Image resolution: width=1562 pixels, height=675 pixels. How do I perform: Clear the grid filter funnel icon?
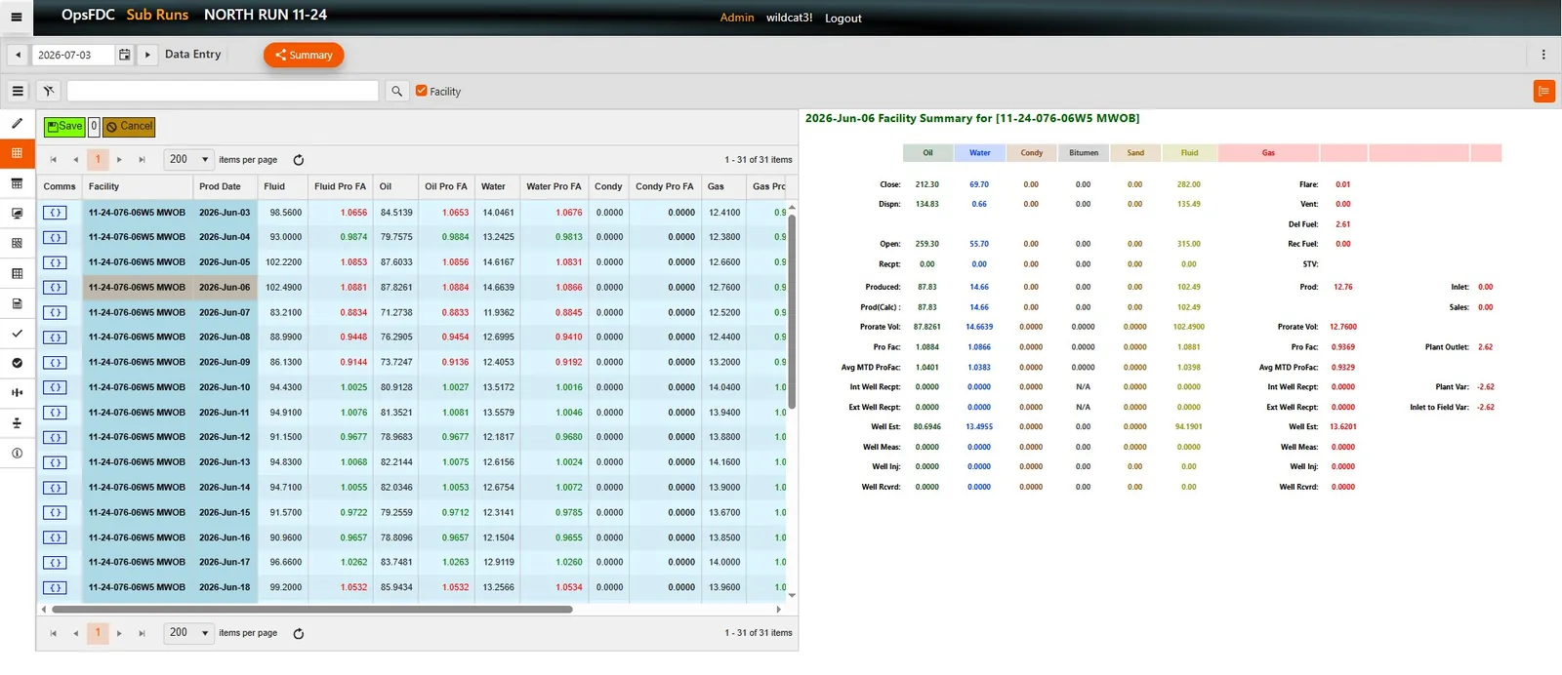coord(49,91)
